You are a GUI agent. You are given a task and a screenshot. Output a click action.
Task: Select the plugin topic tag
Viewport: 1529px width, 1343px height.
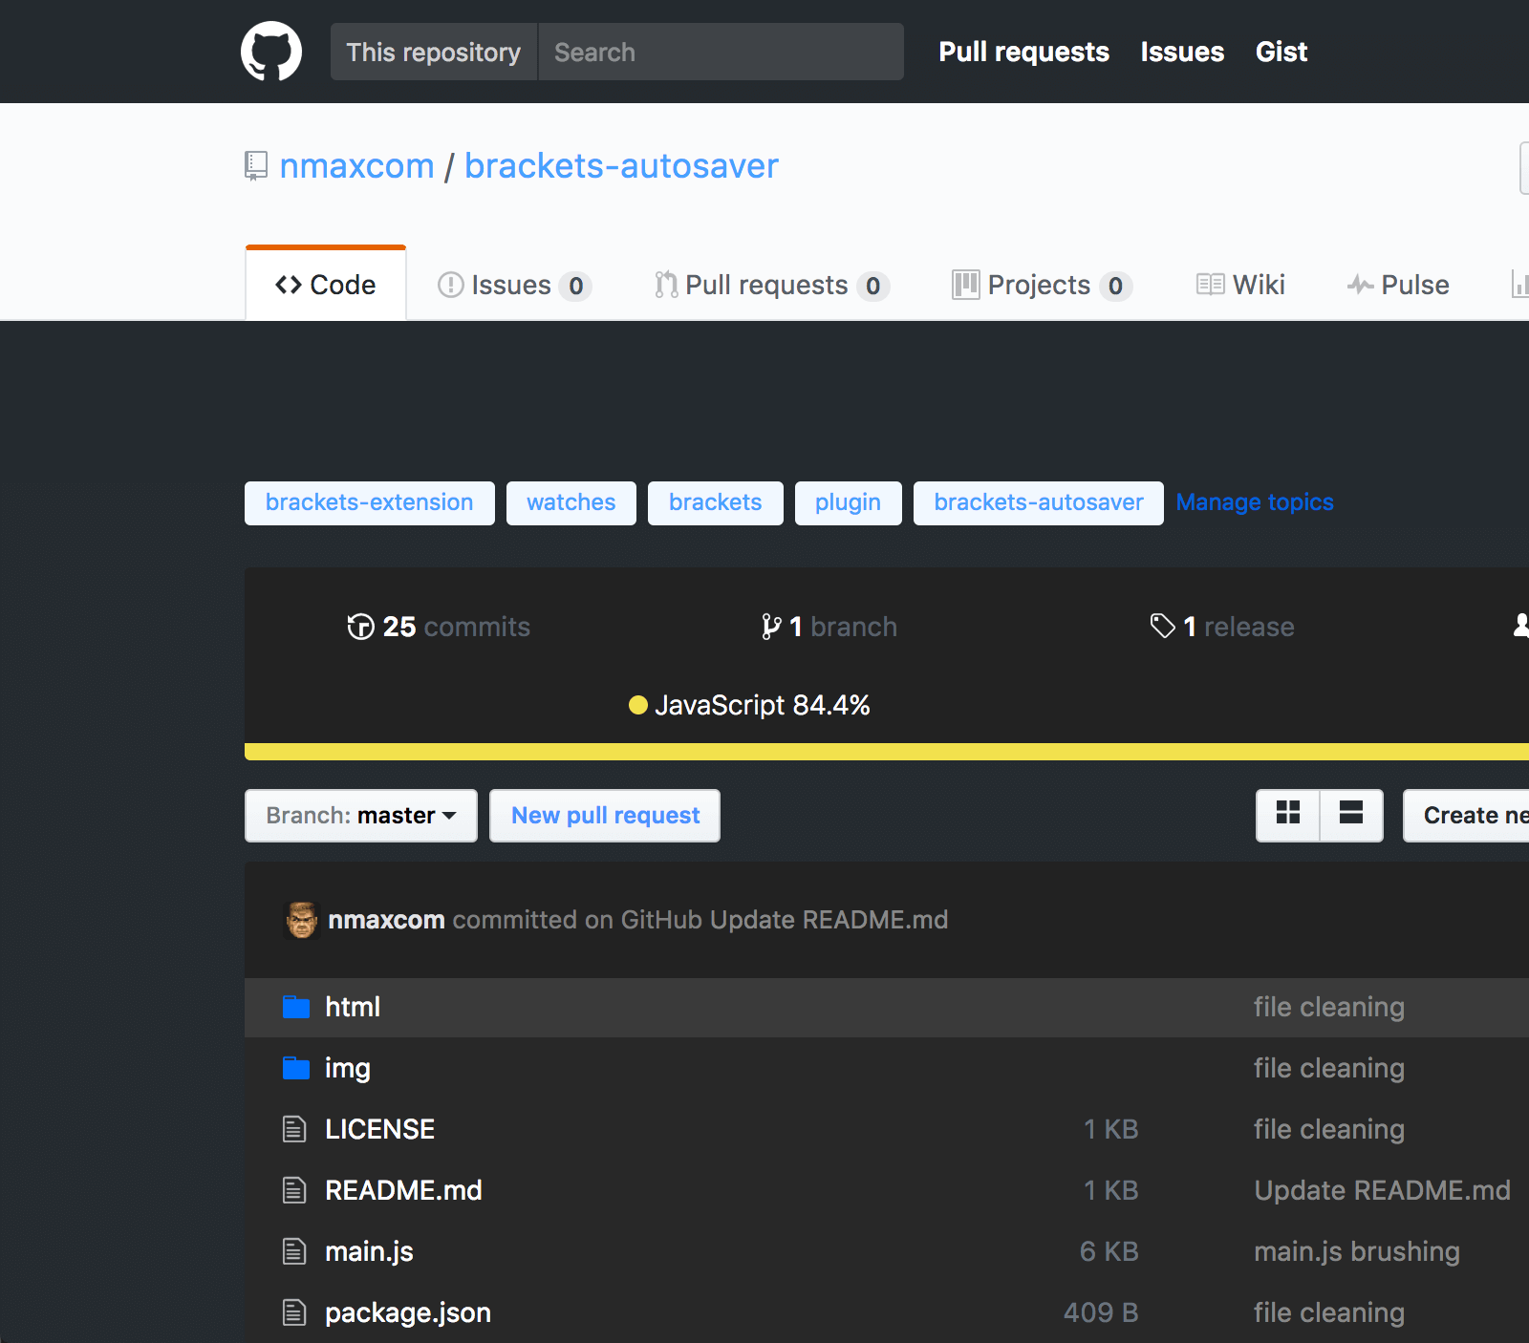pos(849,503)
